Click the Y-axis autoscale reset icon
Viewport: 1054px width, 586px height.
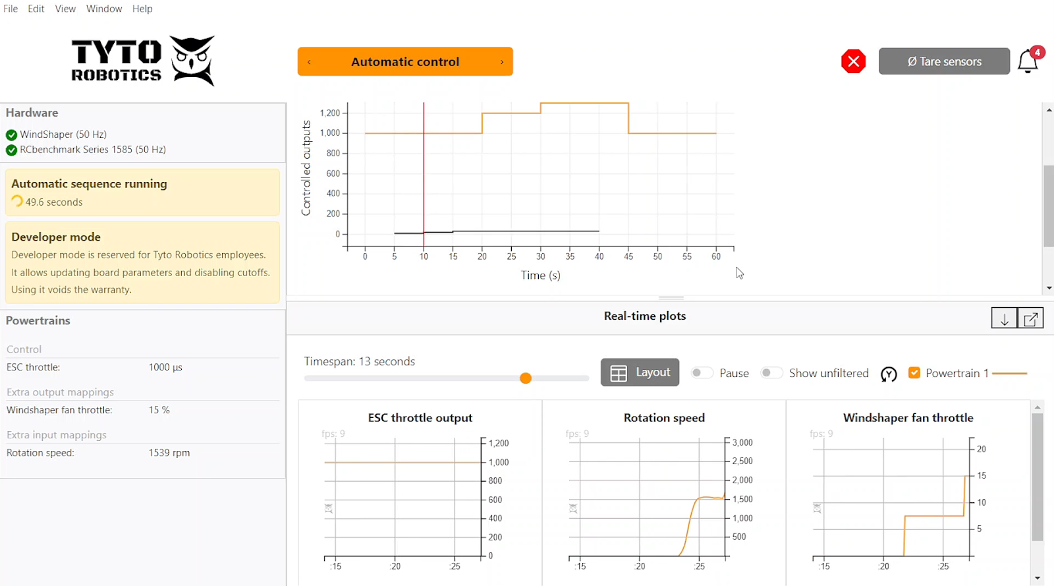pyautogui.click(x=889, y=374)
